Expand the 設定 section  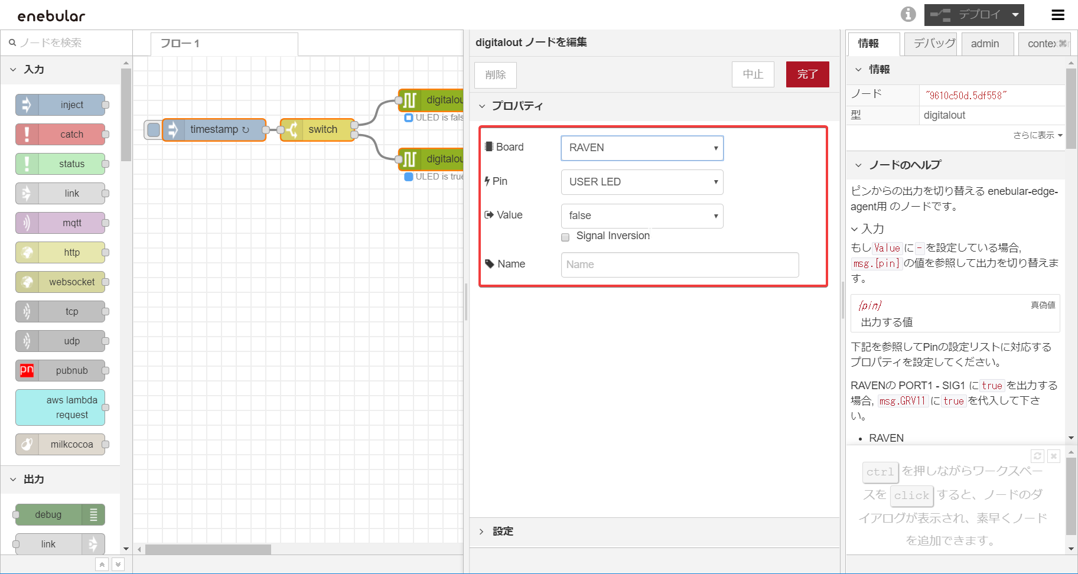point(502,531)
